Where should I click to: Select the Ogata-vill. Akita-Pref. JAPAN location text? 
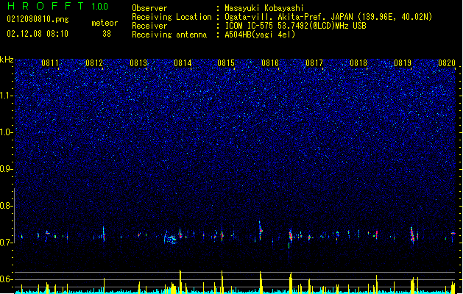tap(328, 17)
